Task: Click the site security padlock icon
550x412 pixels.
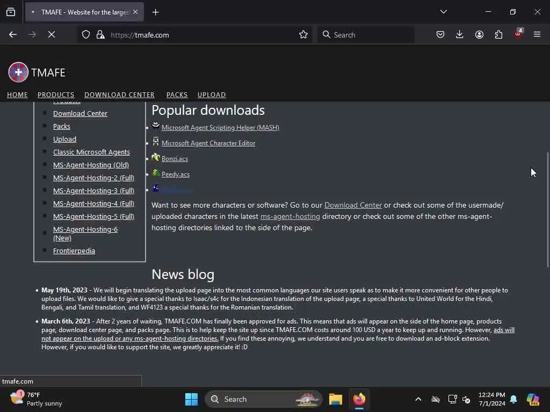Action: (x=100, y=34)
